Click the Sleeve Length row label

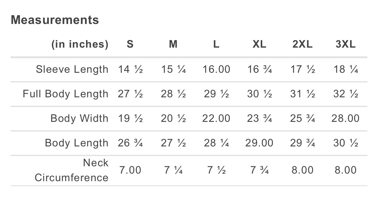72,69
